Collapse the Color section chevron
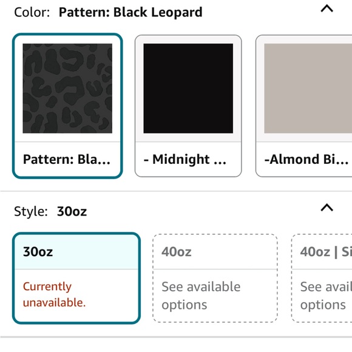 coord(327,9)
